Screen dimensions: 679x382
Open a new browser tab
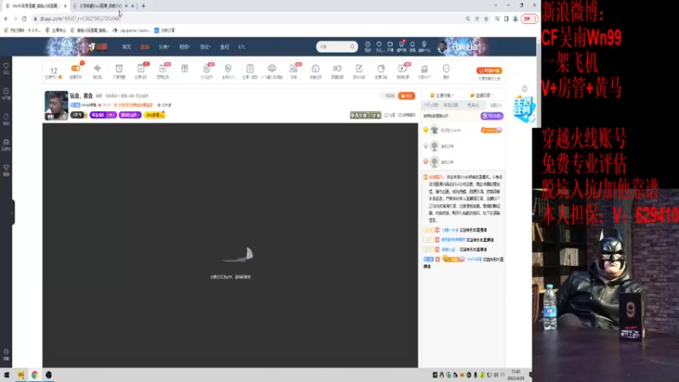pos(143,6)
